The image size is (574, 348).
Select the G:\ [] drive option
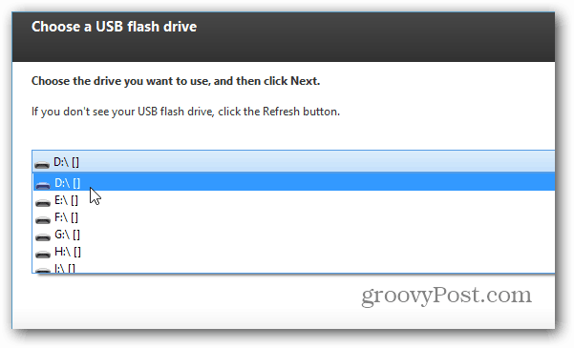tap(294, 235)
